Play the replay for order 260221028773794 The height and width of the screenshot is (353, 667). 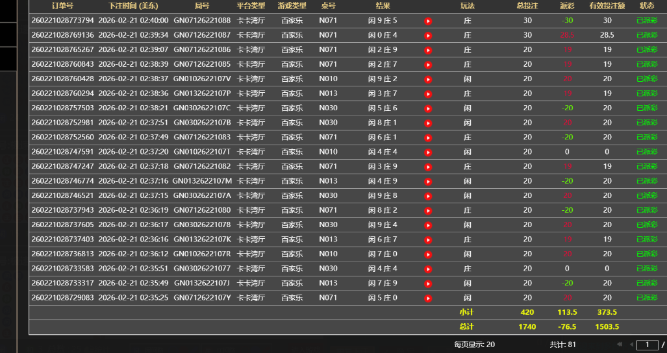(428, 21)
